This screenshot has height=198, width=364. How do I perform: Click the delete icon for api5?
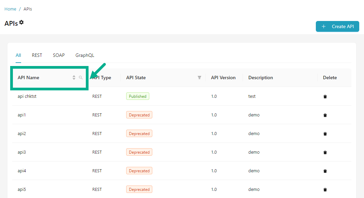coord(325,190)
